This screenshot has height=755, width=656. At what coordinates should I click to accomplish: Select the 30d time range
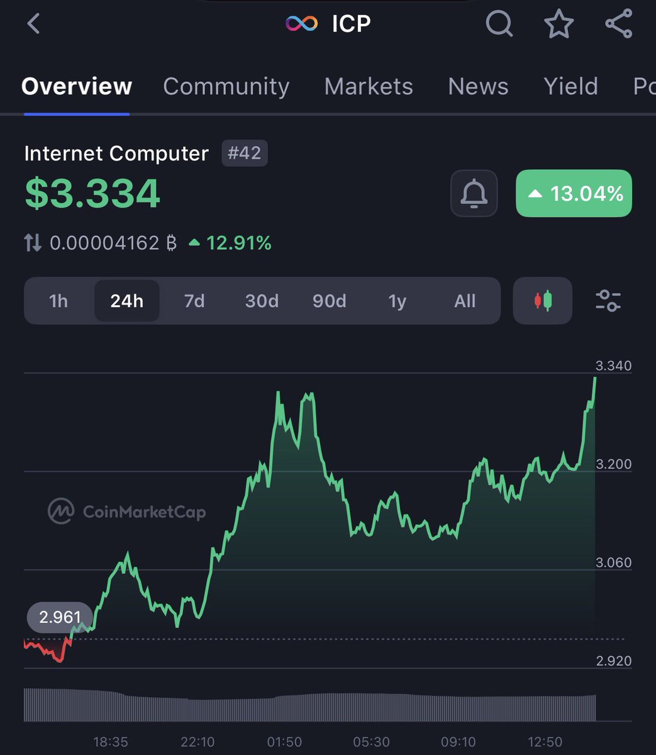(262, 301)
